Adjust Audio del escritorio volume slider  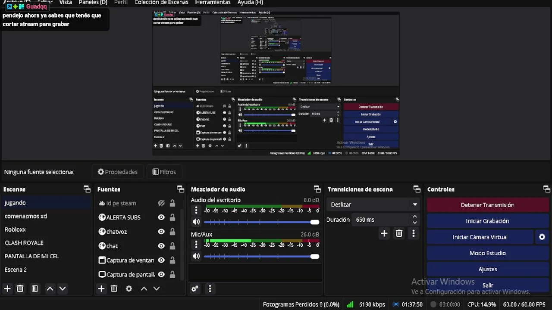tap(261, 222)
